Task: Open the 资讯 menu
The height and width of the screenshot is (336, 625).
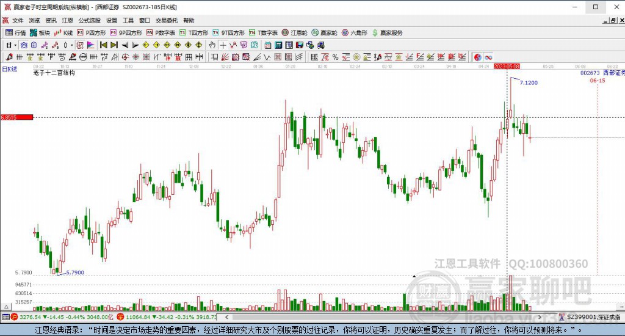Action: pyautogui.click(x=51, y=20)
